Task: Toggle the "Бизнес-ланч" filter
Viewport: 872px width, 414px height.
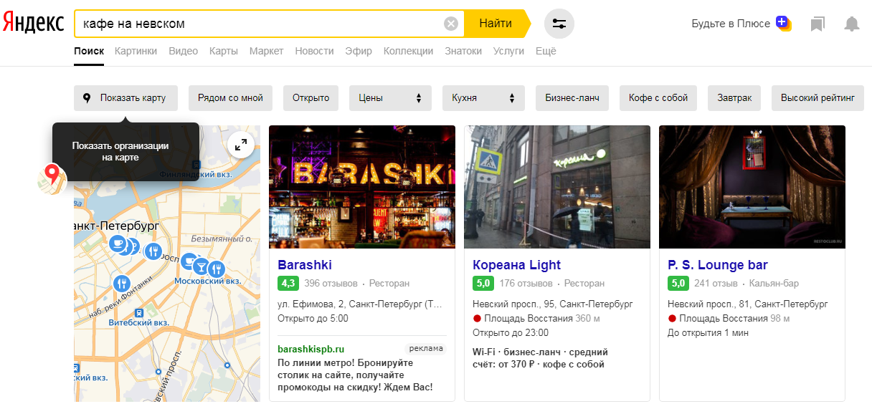Action: pos(572,98)
